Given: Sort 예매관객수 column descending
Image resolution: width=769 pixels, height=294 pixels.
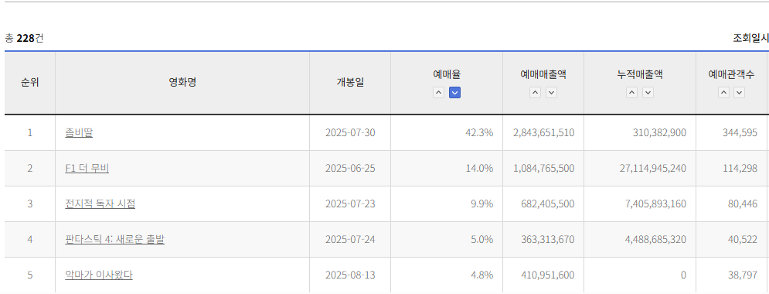Looking at the screenshot, I should 739,92.
